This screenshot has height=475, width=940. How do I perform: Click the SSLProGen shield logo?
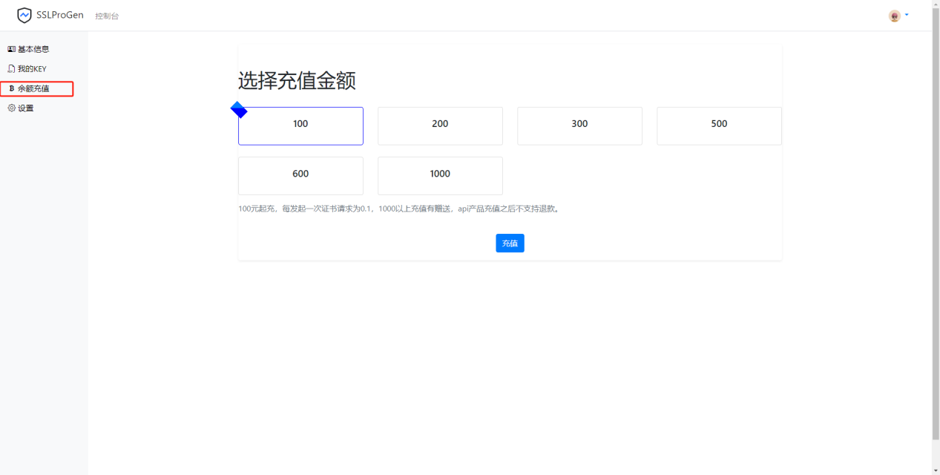pos(24,14)
